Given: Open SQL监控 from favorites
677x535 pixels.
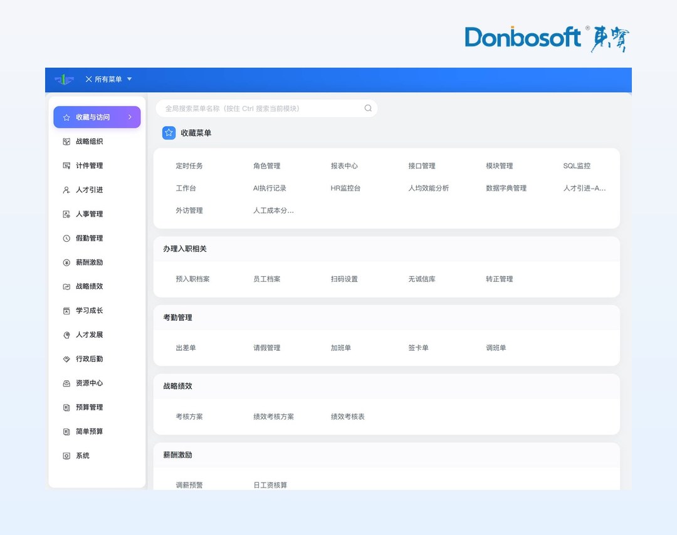Looking at the screenshot, I should pyautogui.click(x=577, y=165).
